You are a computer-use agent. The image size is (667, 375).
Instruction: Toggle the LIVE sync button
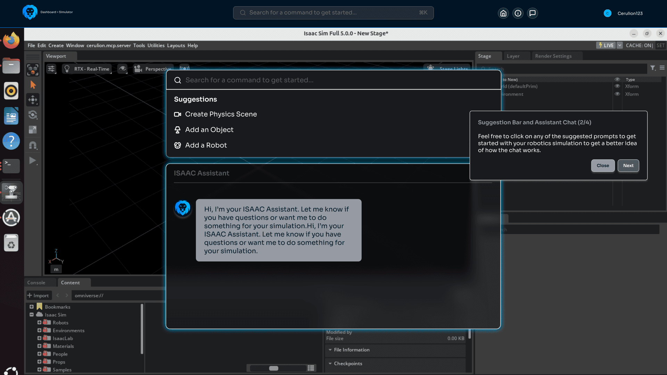tap(606, 45)
